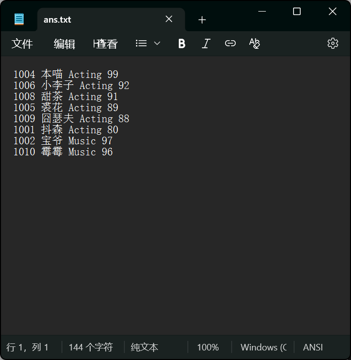The height and width of the screenshot is (360, 351).
Task: Click line '1010 霉霉 Music 96'
Action: (x=63, y=151)
